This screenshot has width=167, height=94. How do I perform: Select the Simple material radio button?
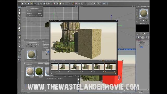point(43,43)
